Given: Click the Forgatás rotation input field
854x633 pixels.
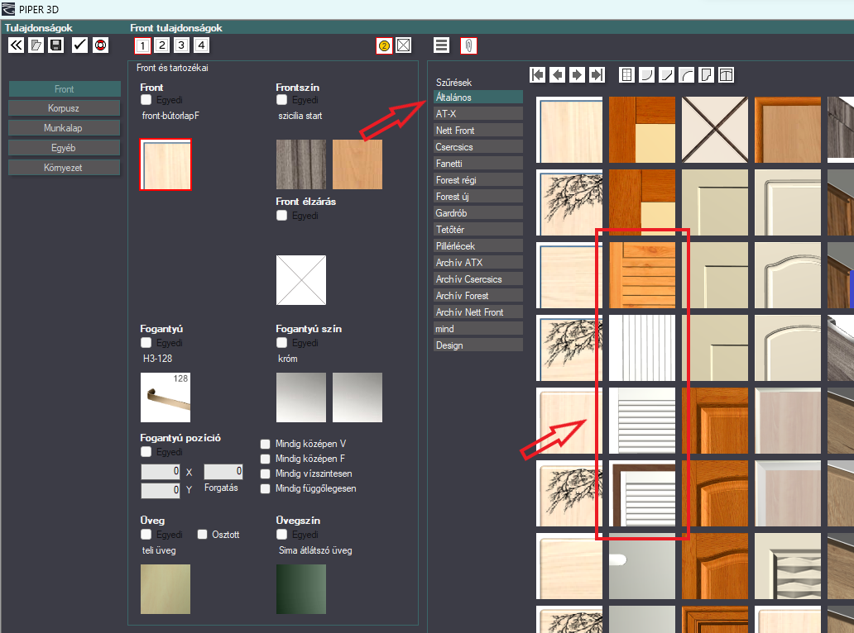Looking at the screenshot, I should click(223, 471).
